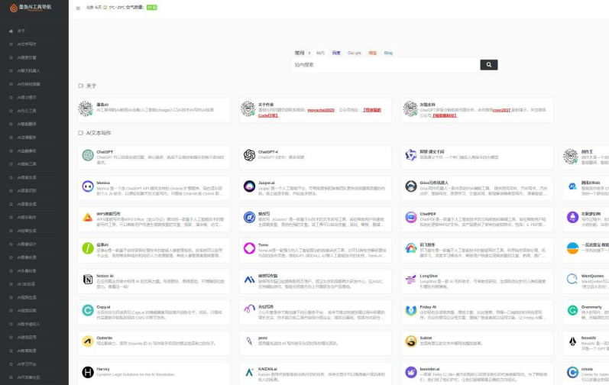Select the 淘宝 search tab
This screenshot has height=385, width=609.
point(372,53)
